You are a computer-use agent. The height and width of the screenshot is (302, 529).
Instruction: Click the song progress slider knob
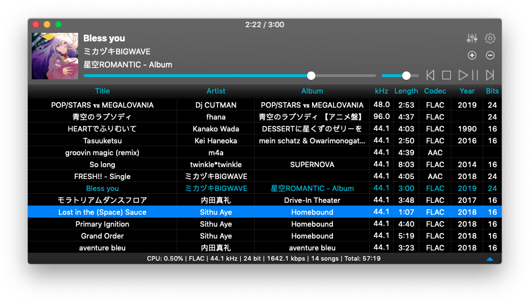[311, 75]
